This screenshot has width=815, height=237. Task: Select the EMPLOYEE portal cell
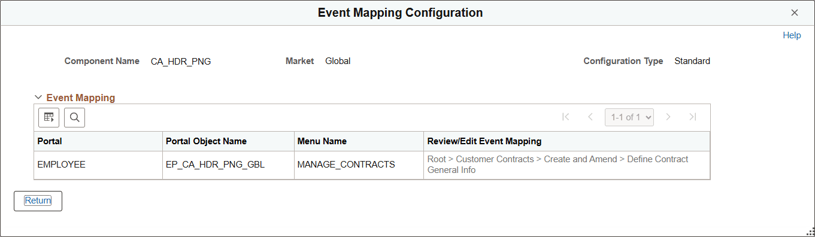(x=61, y=165)
